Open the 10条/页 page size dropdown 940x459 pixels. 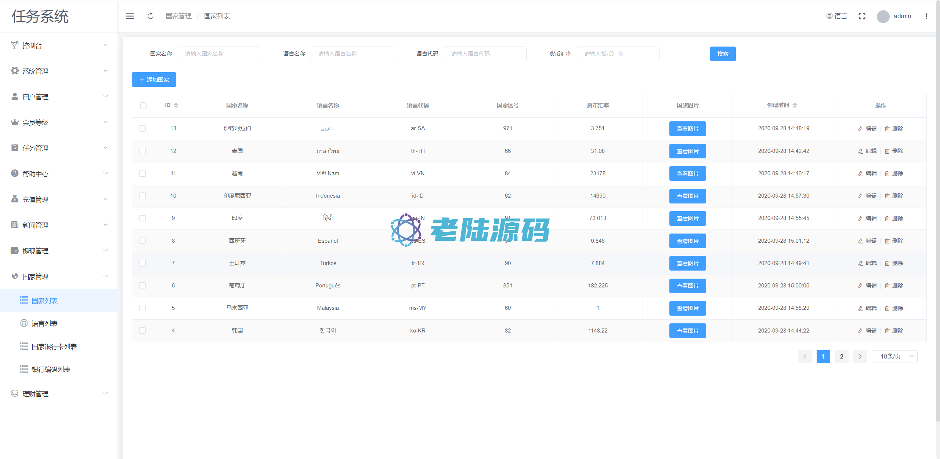[894, 356]
